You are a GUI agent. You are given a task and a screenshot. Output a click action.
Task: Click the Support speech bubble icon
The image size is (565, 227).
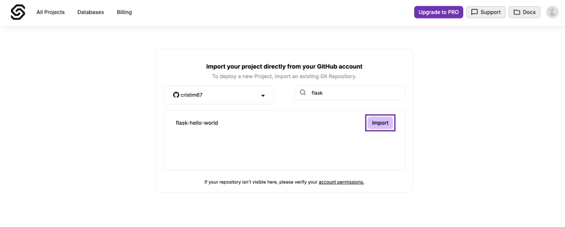pyautogui.click(x=474, y=12)
